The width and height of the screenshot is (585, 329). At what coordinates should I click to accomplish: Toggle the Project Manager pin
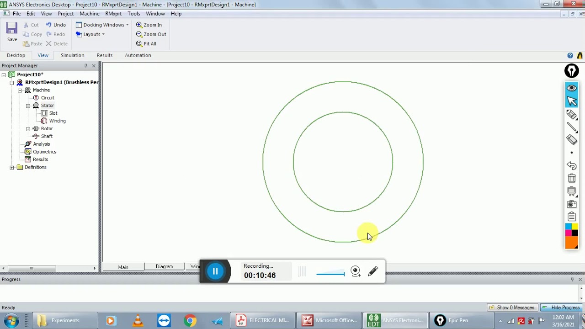[x=85, y=66]
